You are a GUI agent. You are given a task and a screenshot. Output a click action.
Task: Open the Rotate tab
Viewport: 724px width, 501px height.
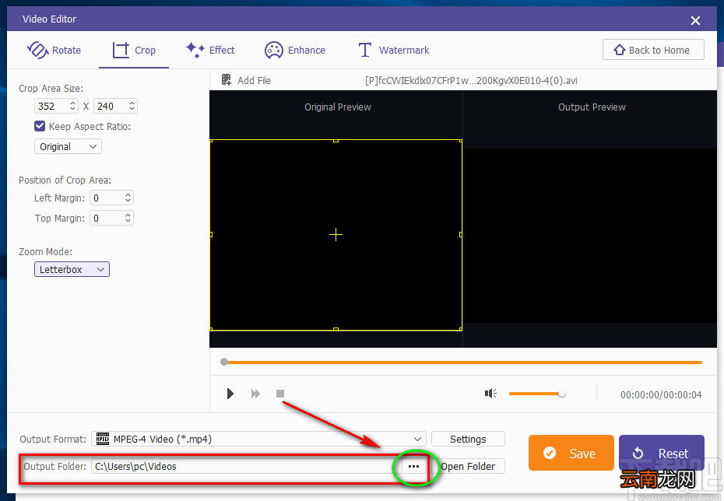click(54, 50)
